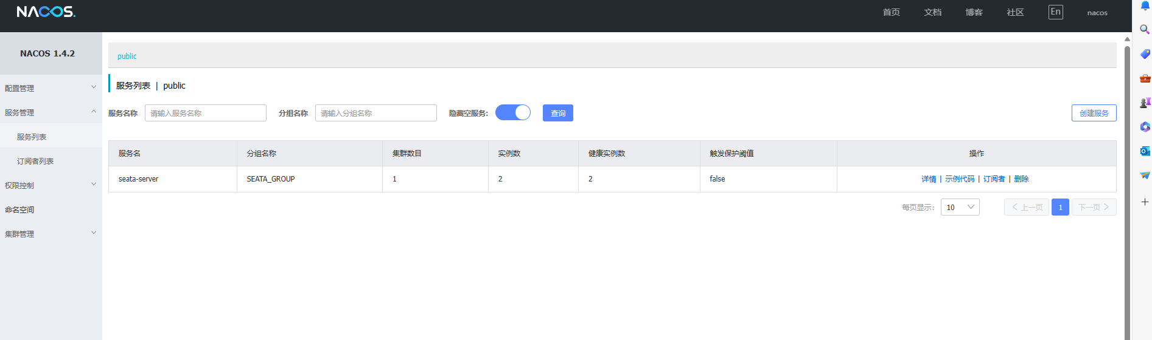This screenshot has height=340, width=1152.
Task: Click the 查询 search button
Action: 558,113
